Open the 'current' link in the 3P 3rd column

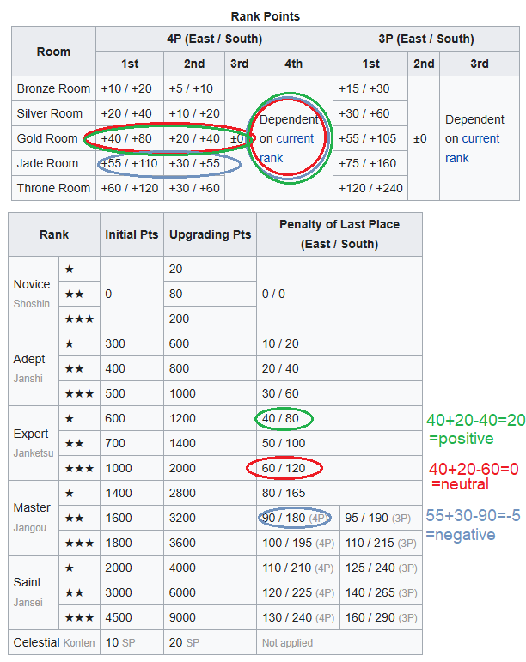click(x=480, y=138)
